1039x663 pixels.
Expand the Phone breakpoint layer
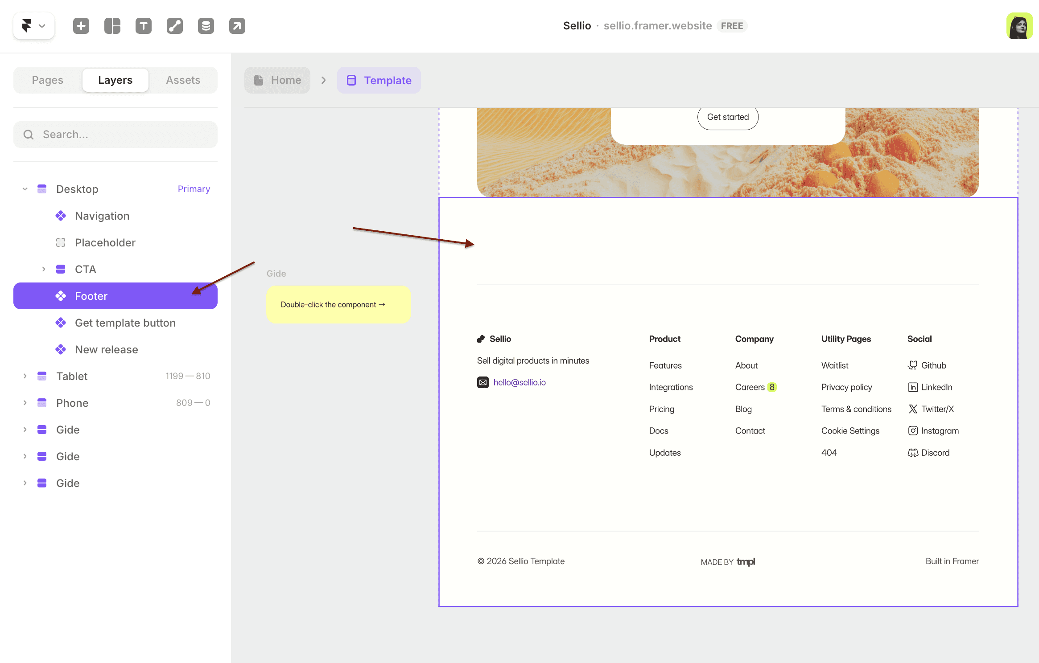[25, 403]
